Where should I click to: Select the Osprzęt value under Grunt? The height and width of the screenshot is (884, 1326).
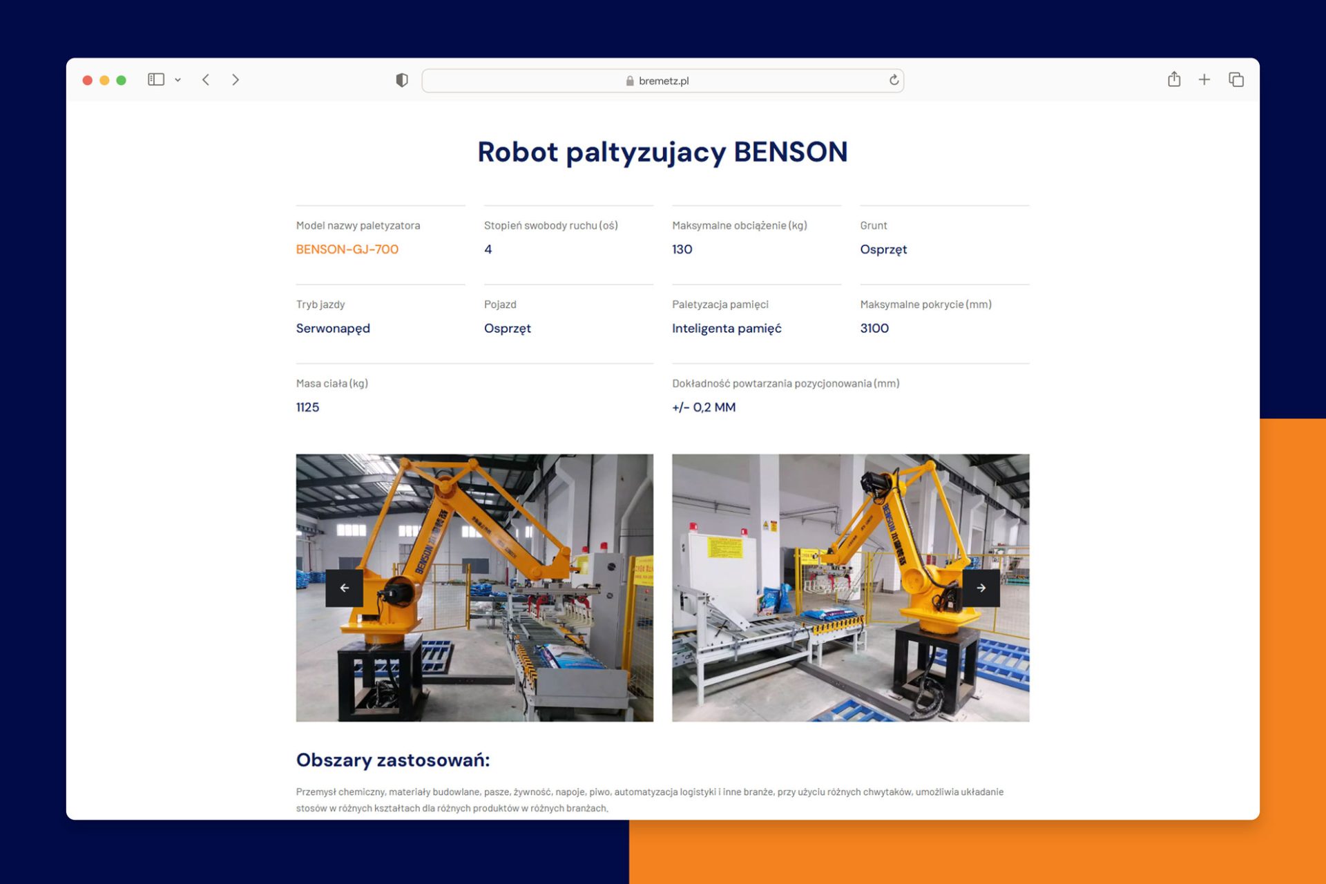(883, 250)
